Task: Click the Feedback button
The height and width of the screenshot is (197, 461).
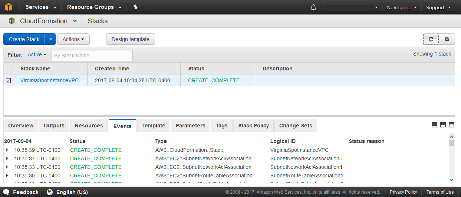Action: [21, 192]
